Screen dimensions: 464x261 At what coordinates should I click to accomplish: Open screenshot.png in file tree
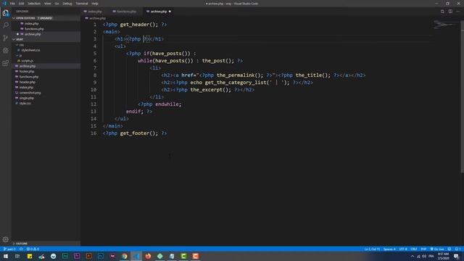click(x=30, y=93)
